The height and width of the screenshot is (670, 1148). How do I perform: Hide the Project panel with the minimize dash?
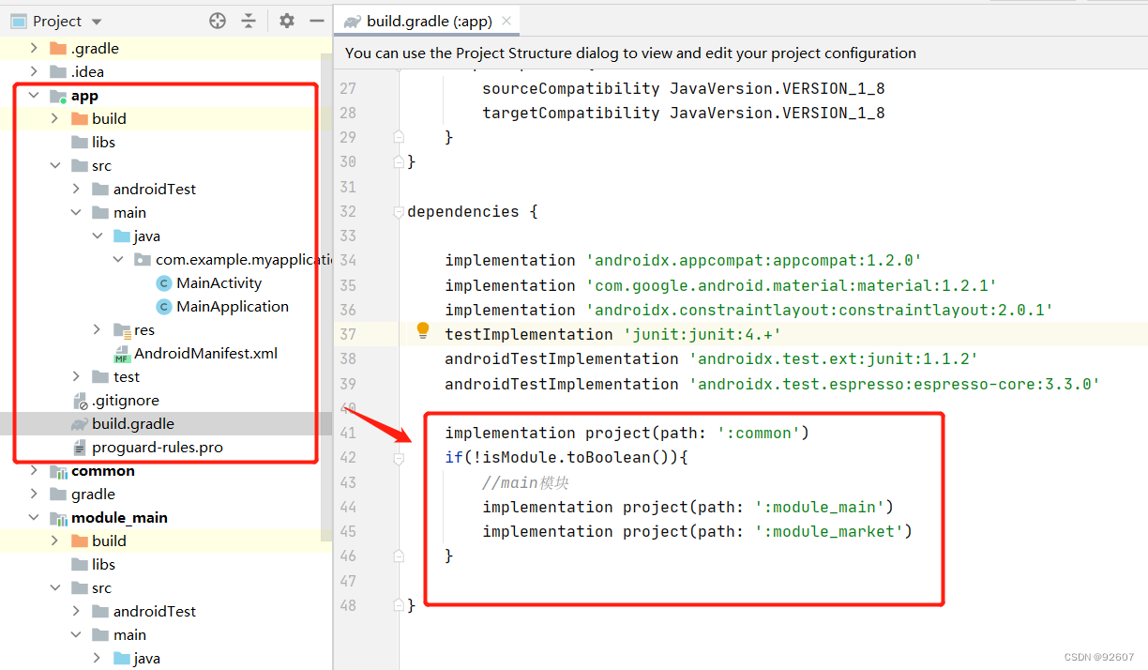point(317,21)
